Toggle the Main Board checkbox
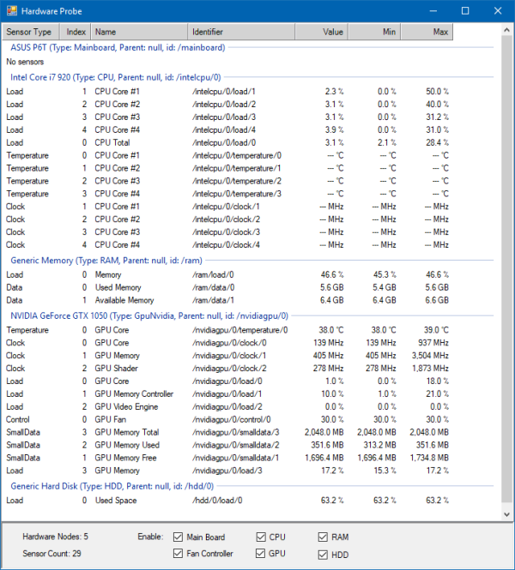This screenshot has width=515, height=570. click(x=178, y=537)
